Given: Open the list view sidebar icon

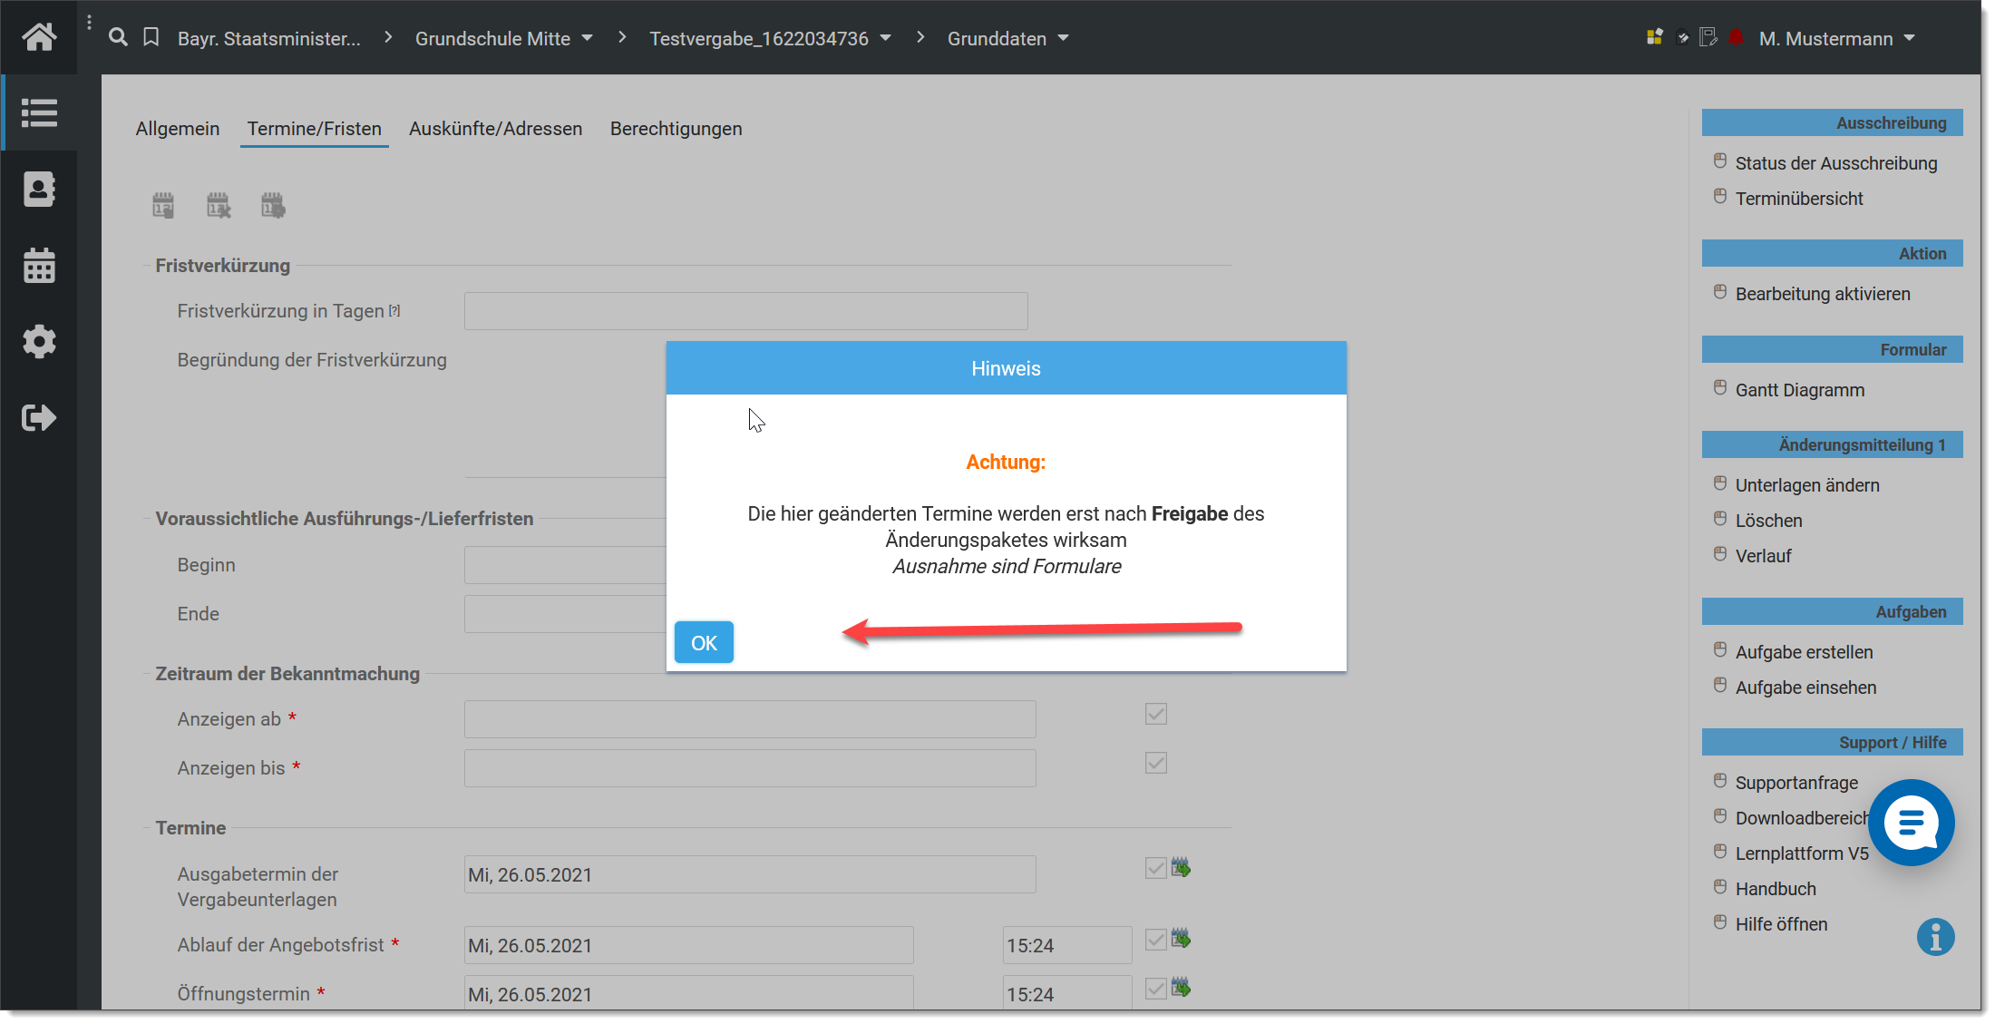Looking at the screenshot, I should [39, 112].
